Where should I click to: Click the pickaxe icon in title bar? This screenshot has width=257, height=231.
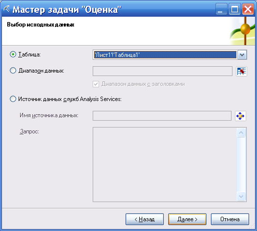click(6, 9)
